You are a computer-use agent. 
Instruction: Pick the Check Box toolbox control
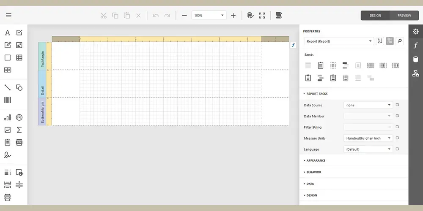[x=19, y=32]
